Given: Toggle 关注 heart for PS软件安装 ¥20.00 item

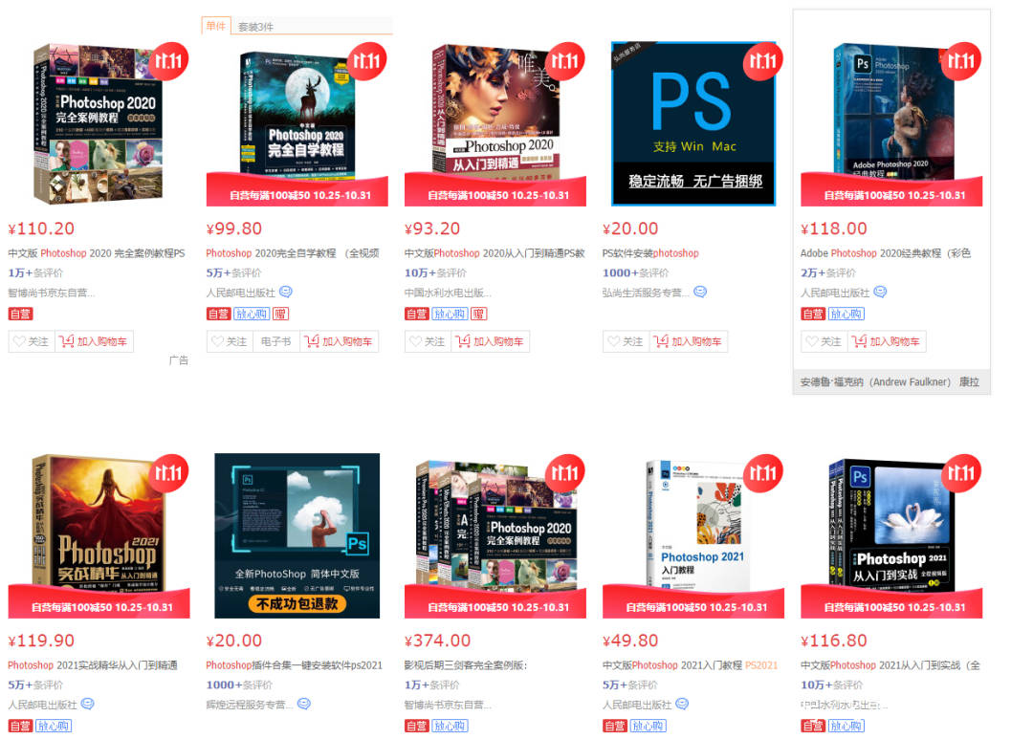Looking at the screenshot, I should coord(626,341).
